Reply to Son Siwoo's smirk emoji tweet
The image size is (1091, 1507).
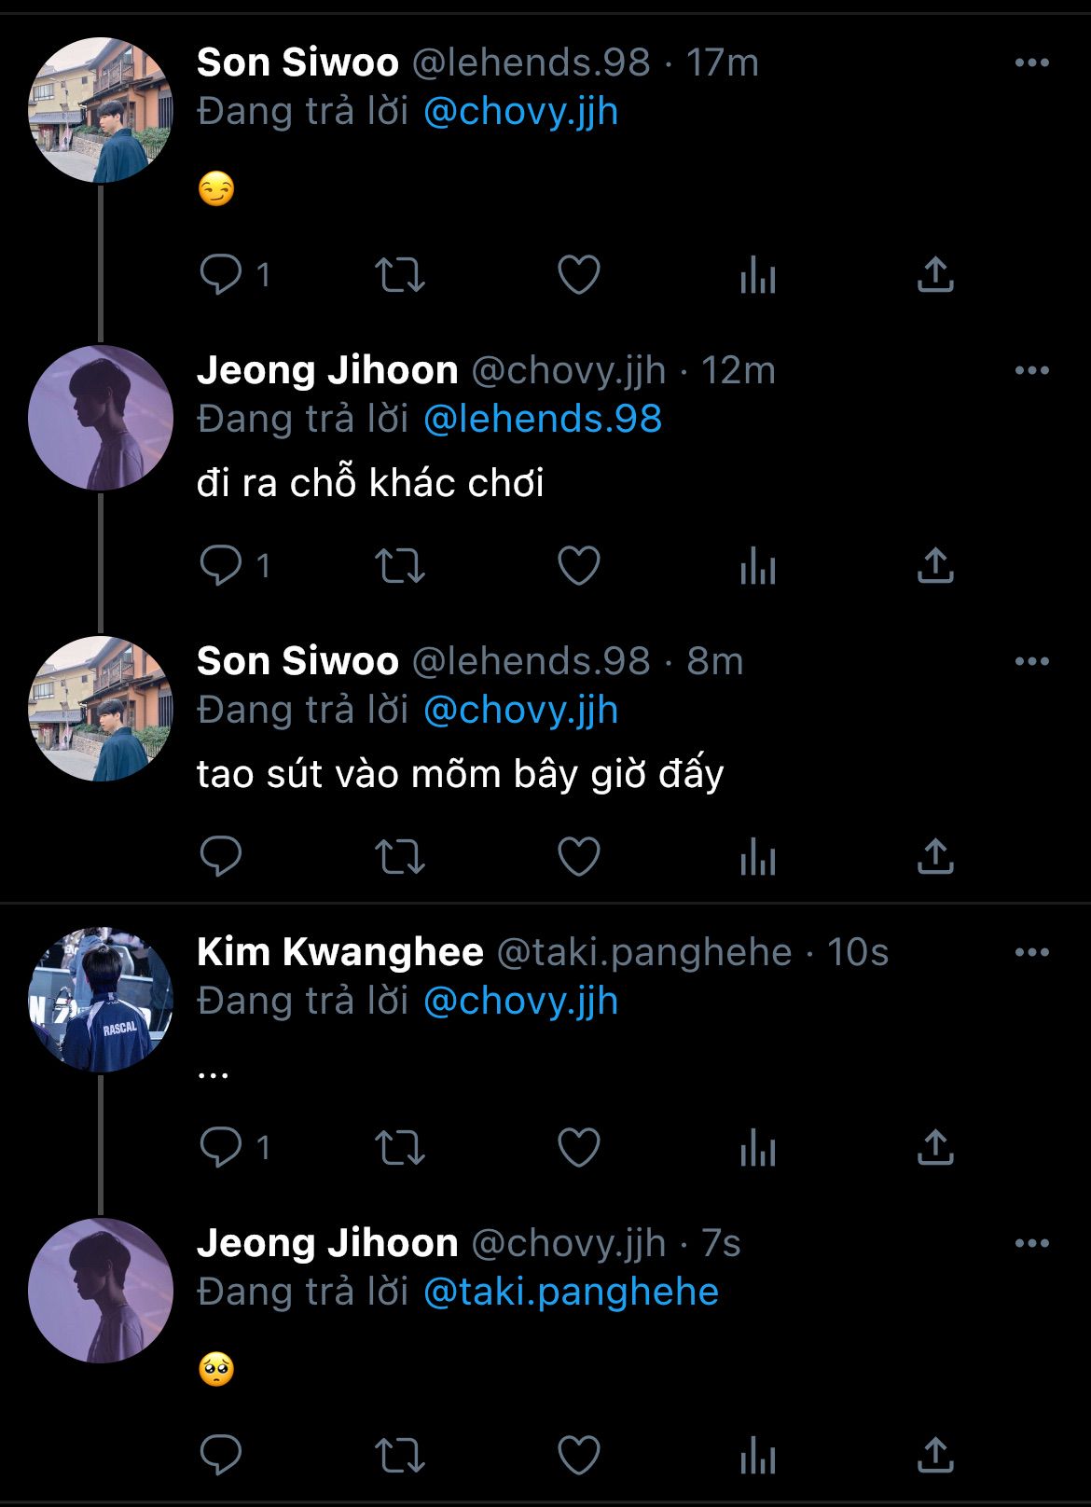pos(221,275)
